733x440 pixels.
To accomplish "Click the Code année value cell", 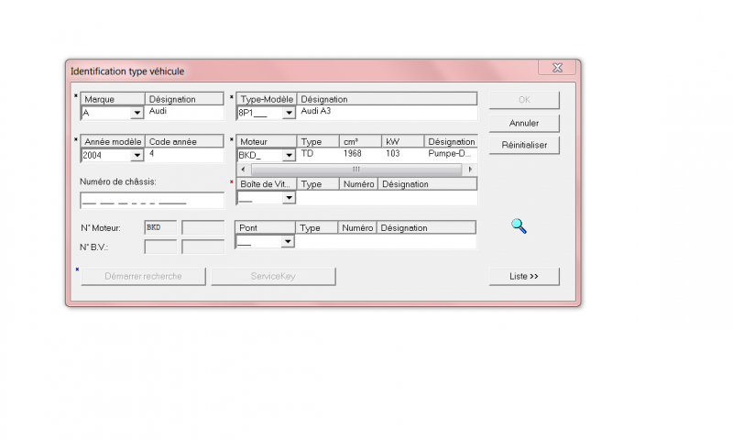I will click(184, 155).
